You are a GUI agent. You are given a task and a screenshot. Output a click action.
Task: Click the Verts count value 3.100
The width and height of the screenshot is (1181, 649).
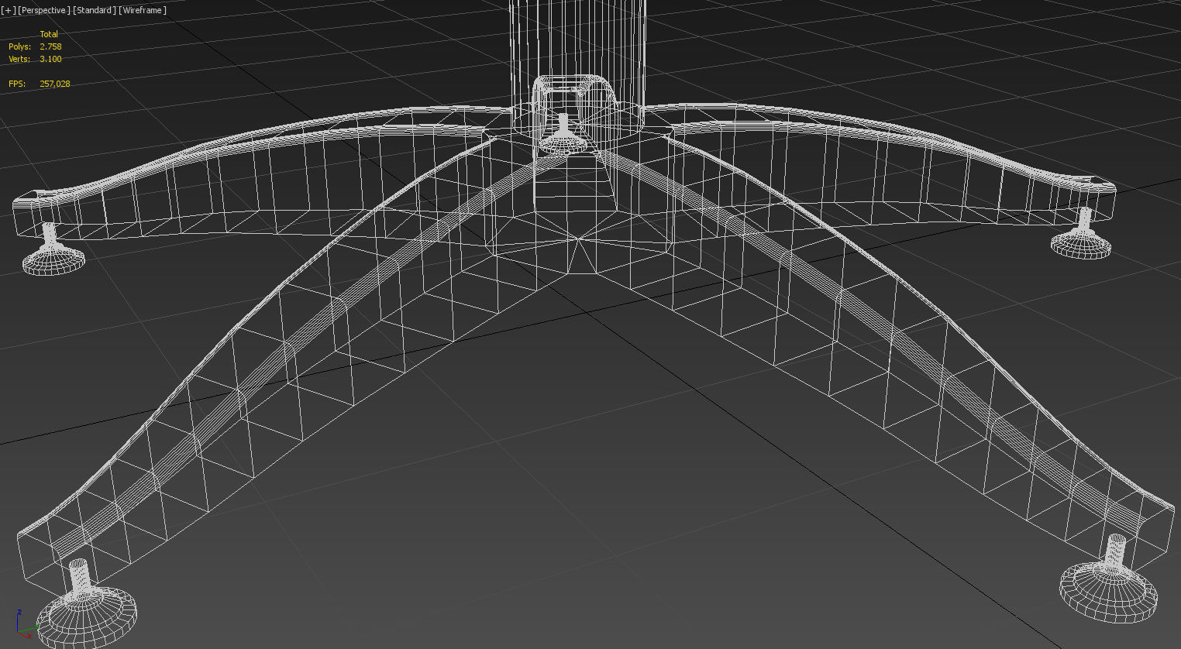(50, 59)
